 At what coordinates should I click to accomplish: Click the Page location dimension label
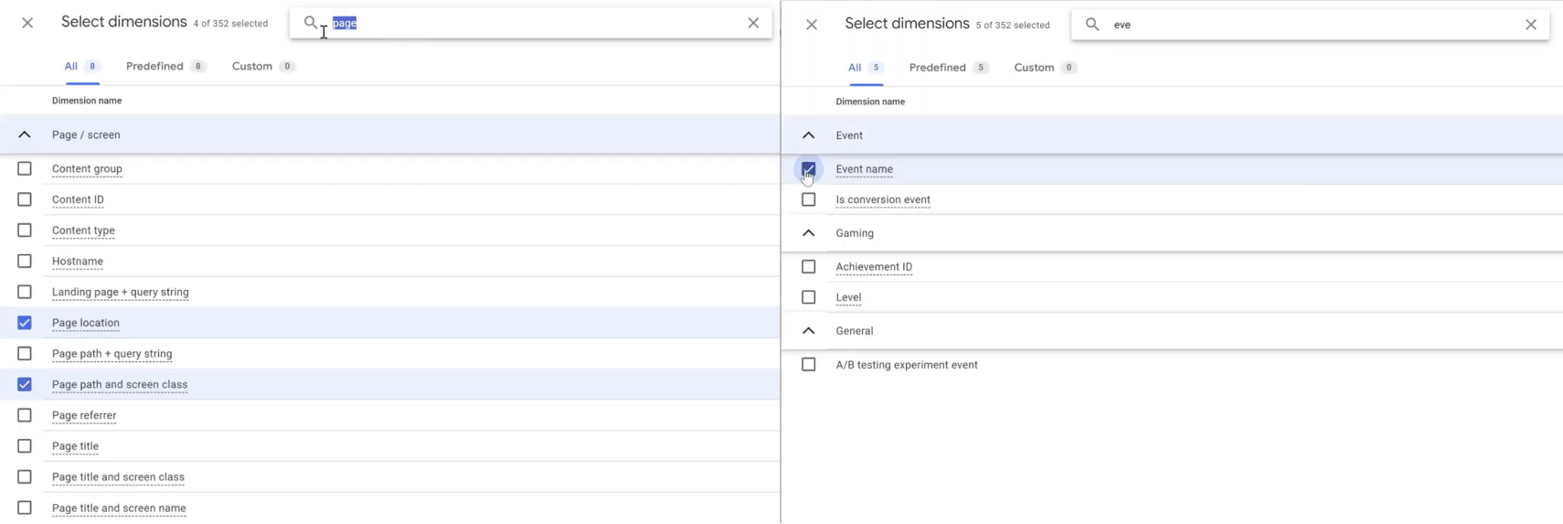(86, 323)
